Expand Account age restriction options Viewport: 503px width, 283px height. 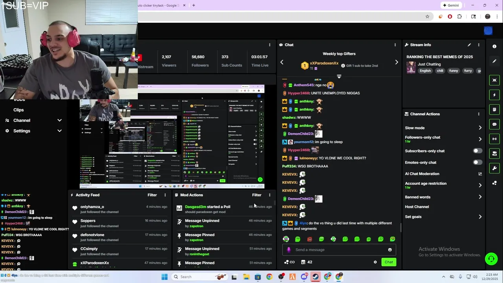480,185
